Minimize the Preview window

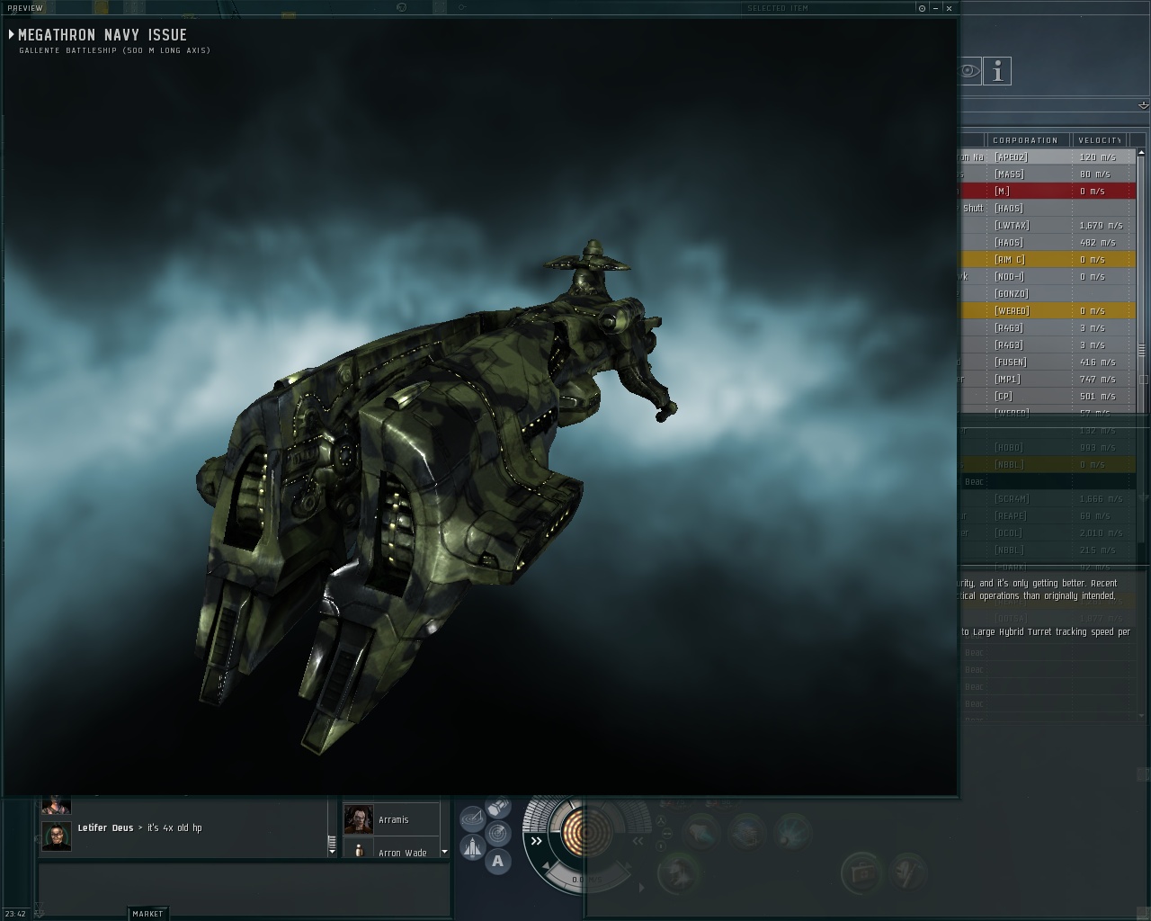tap(936, 8)
